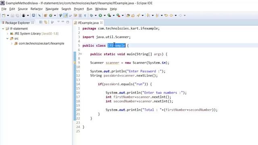Click the Debug bug icon
The height and width of the screenshot is (145, 258).
[x=92, y=15]
